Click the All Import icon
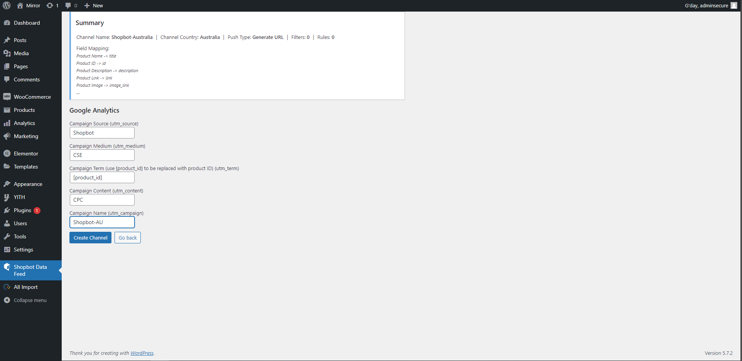 7,287
